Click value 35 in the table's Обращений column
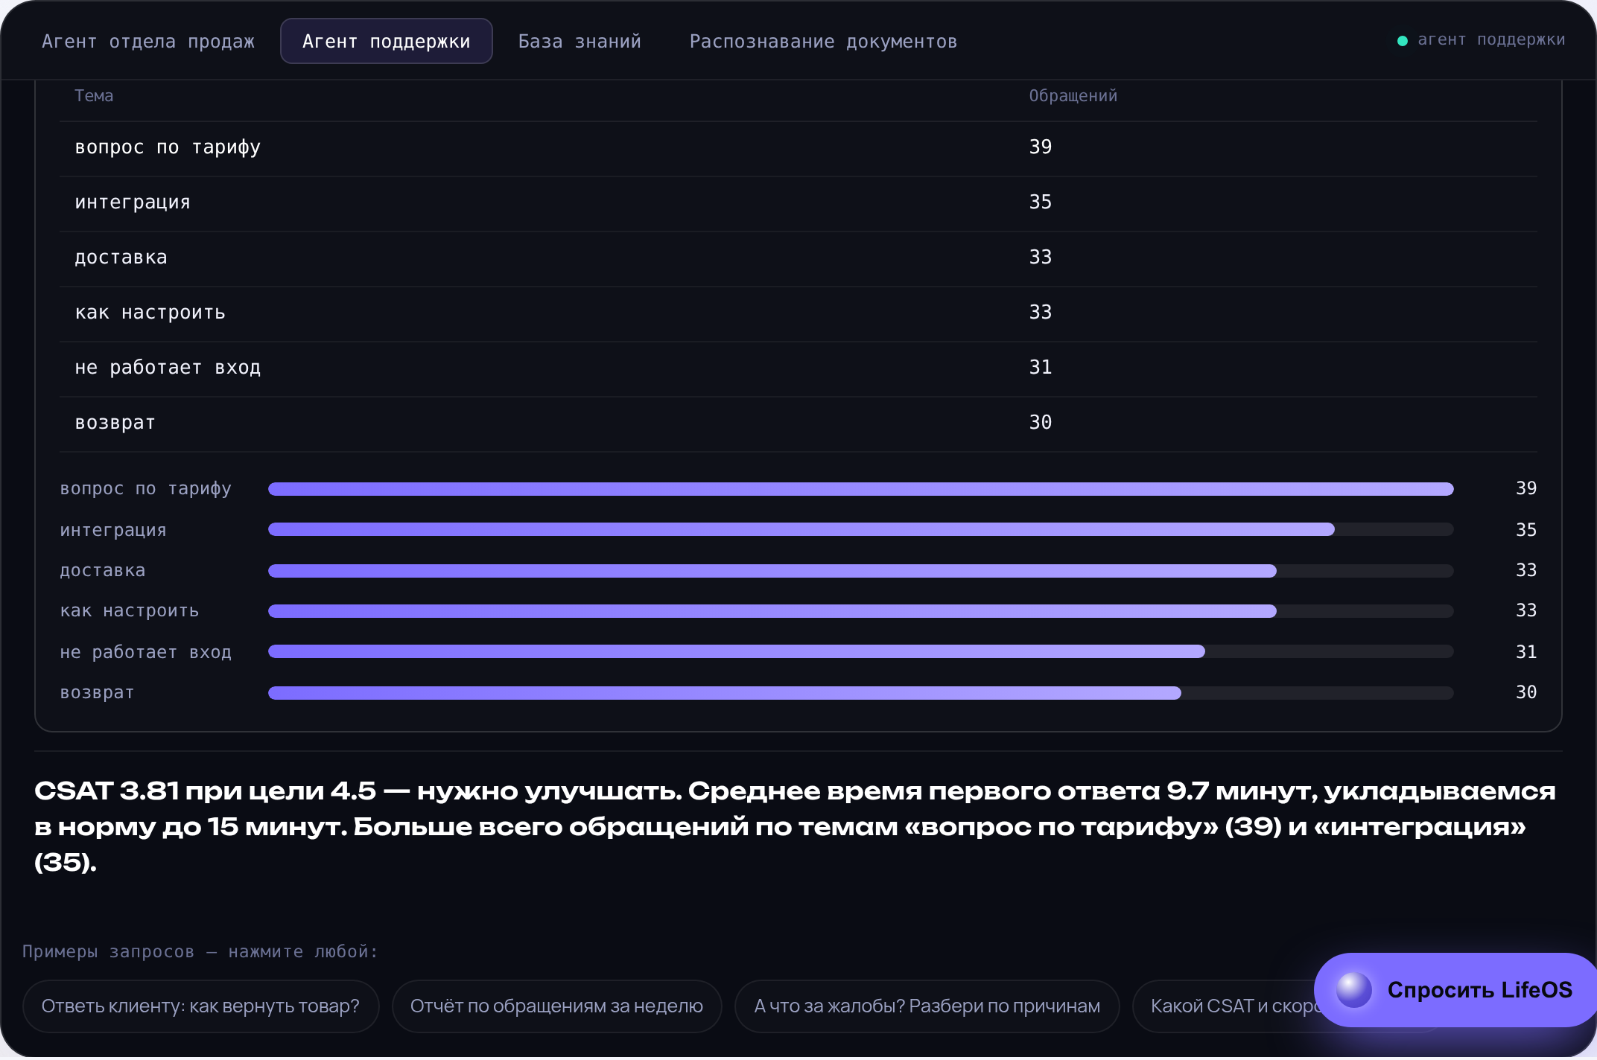 [1041, 202]
